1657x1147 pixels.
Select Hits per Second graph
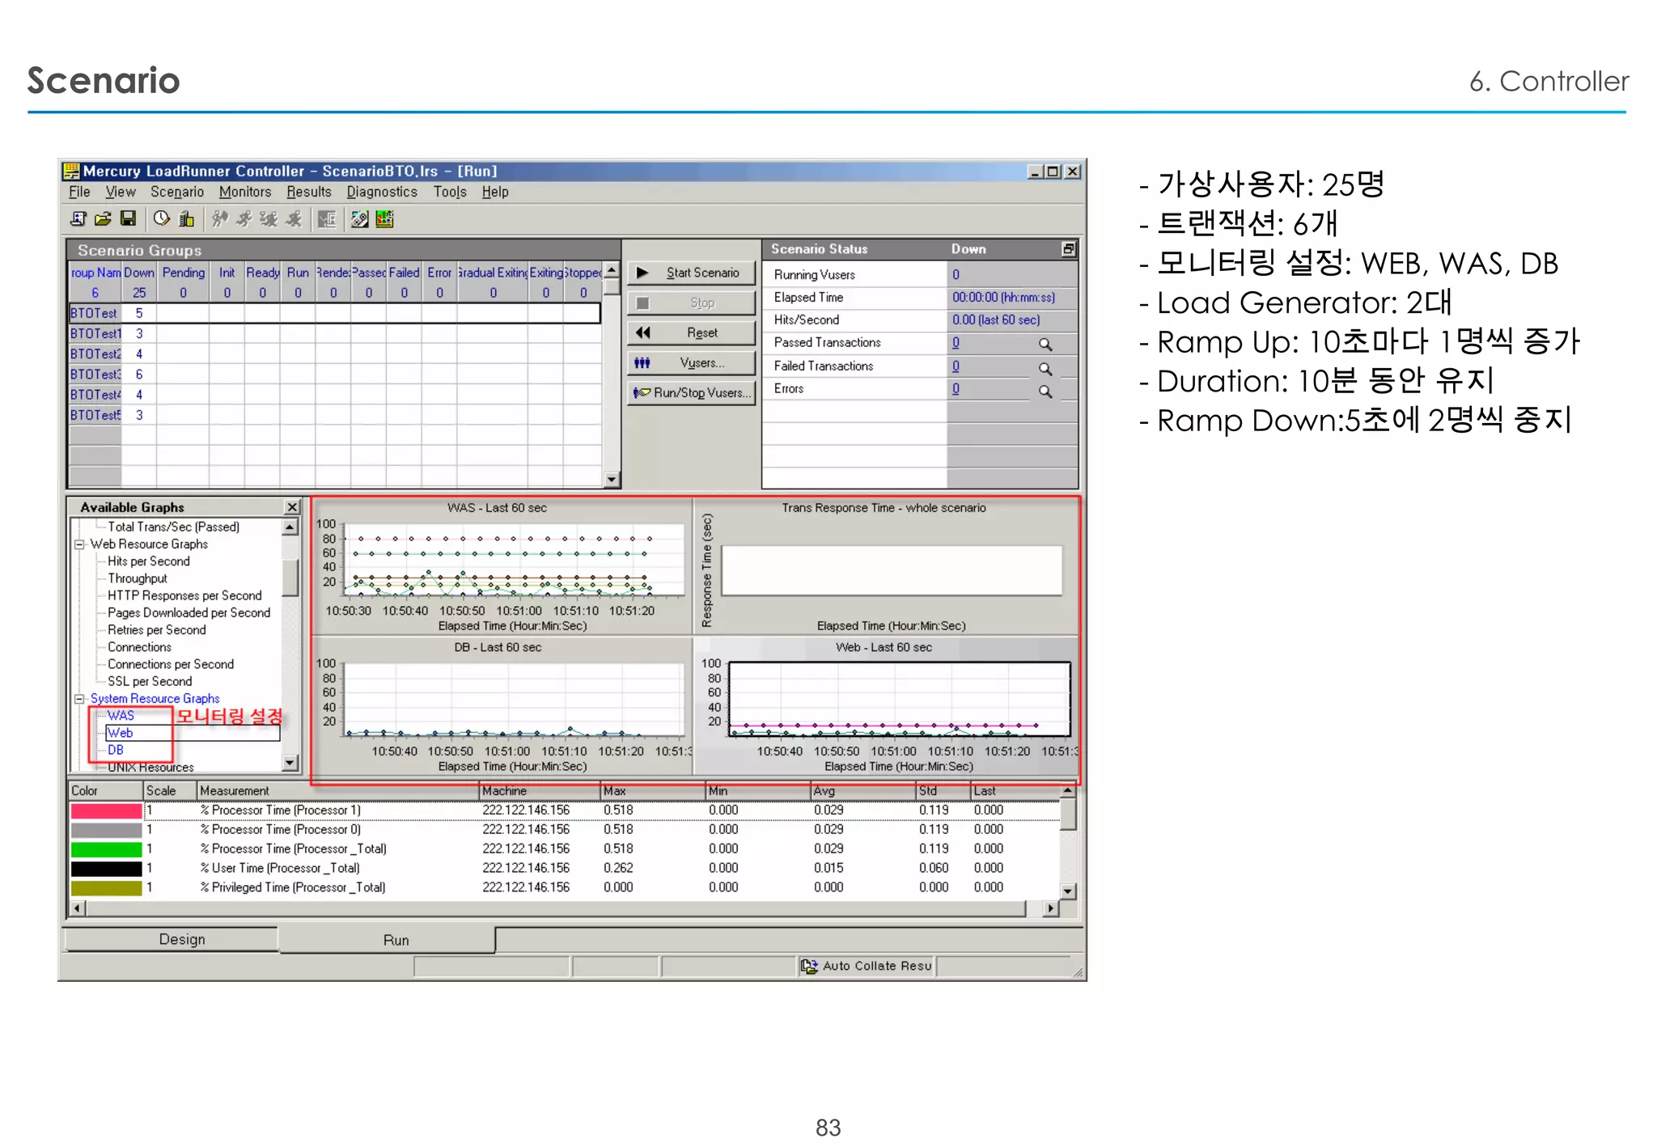click(149, 561)
